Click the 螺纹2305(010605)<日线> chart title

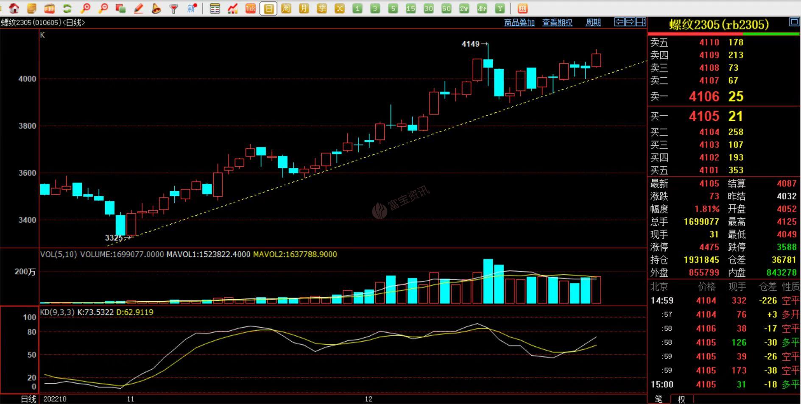point(43,22)
